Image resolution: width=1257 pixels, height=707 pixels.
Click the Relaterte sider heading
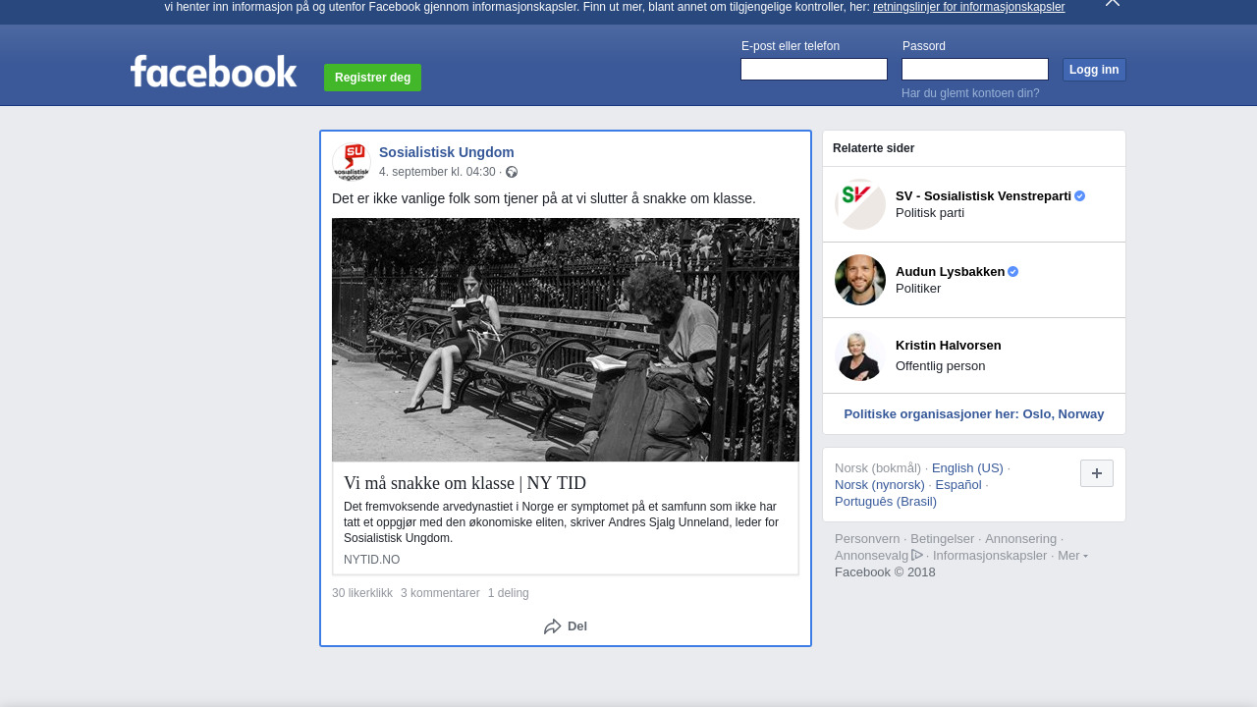[x=874, y=148]
